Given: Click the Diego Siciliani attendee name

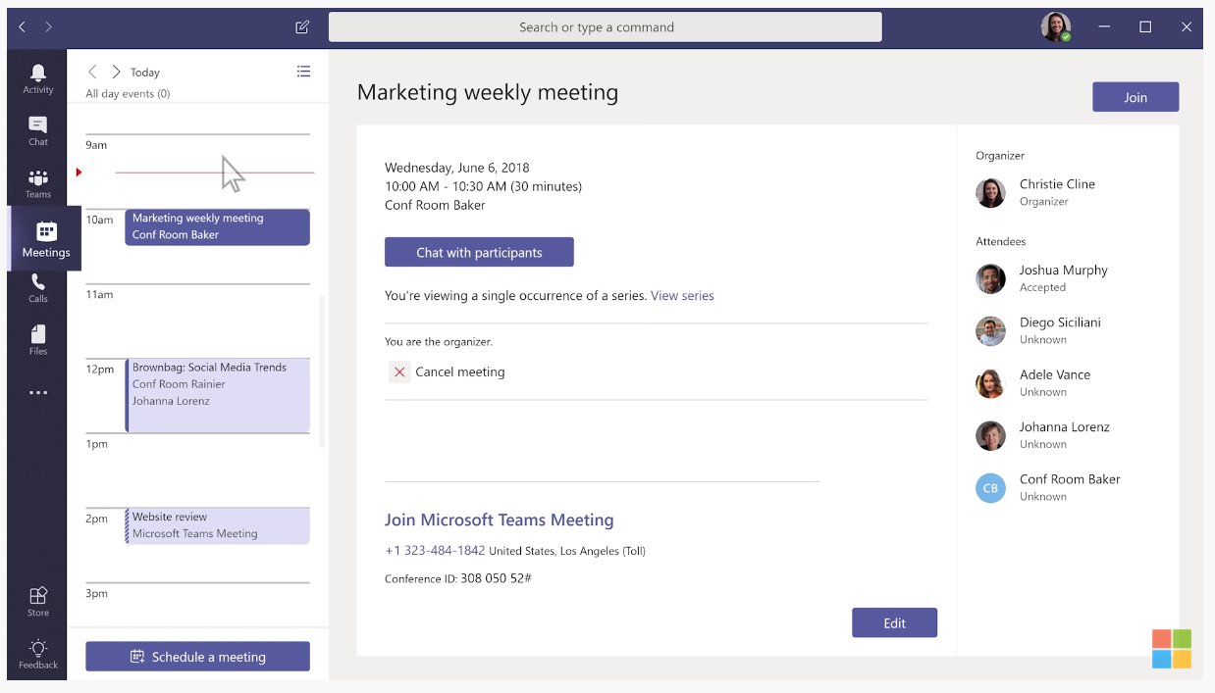Looking at the screenshot, I should pos(1060,322).
